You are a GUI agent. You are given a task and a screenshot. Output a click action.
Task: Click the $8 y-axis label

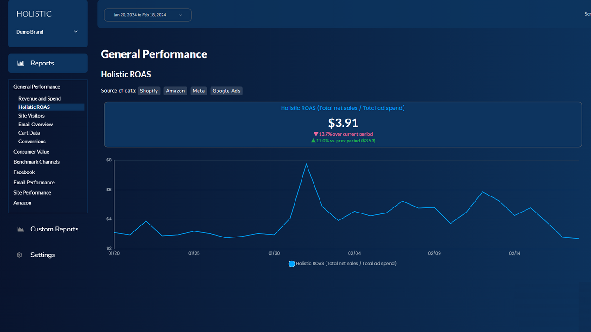tap(109, 160)
